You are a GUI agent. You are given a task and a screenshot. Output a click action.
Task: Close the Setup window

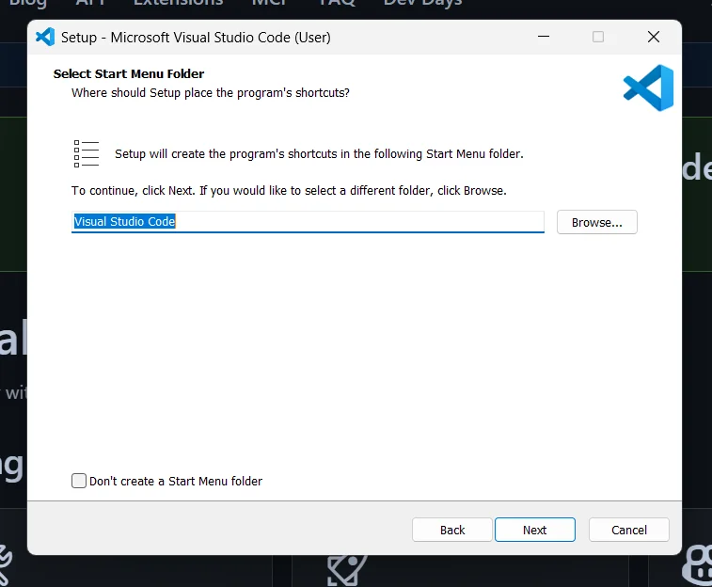click(x=654, y=37)
